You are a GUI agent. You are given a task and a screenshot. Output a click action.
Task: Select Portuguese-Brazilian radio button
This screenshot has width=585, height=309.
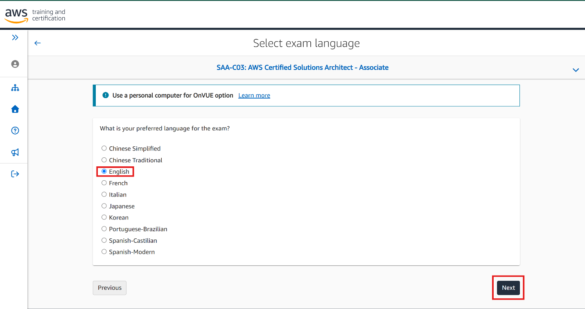104,229
